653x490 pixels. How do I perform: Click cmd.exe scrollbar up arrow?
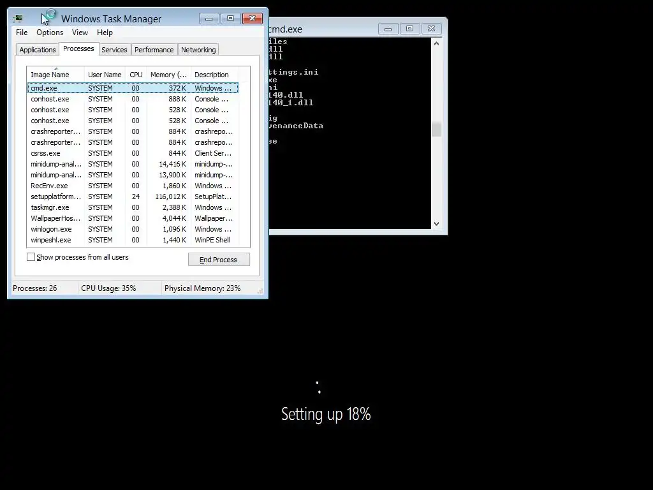click(x=436, y=43)
